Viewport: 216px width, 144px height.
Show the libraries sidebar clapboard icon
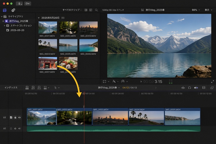tap(5, 10)
